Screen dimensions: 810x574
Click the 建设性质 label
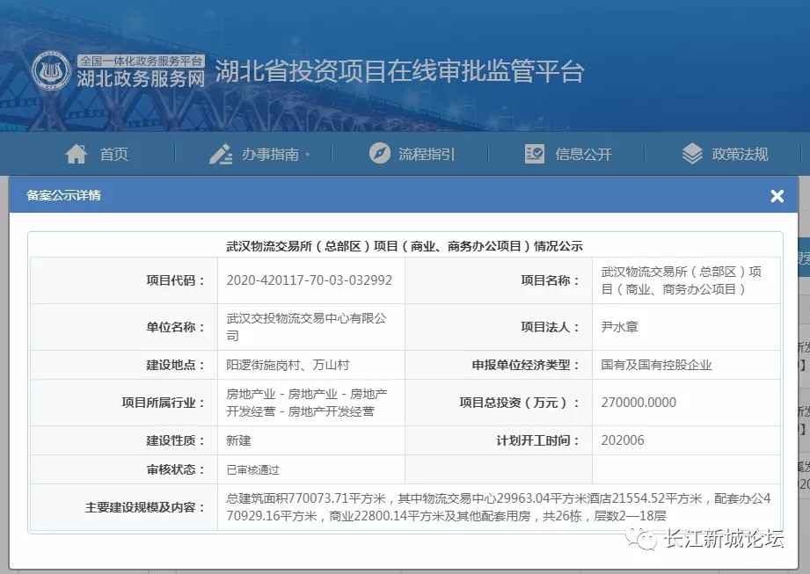tap(176, 440)
